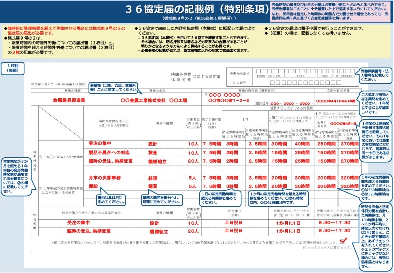The image size is (394, 273).
Task: Click callout 1年間の上限時間を計算する際の起算日
Action: click(375, 140)
